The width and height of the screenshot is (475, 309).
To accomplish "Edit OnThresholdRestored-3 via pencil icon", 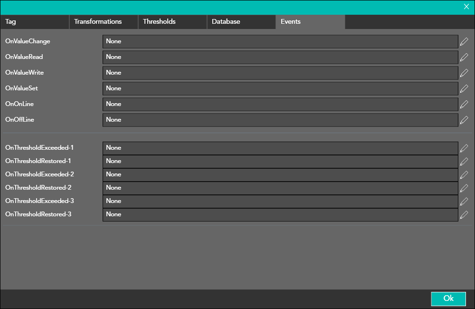I will click(x=464, y=214).
